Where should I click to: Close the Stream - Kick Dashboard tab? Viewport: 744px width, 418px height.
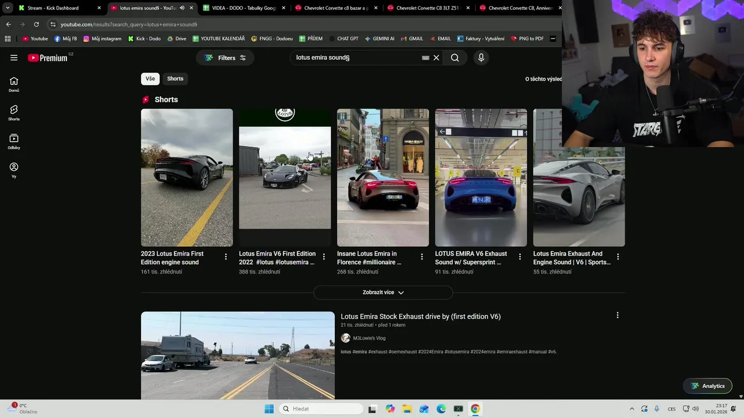click(x=99, y=8)
